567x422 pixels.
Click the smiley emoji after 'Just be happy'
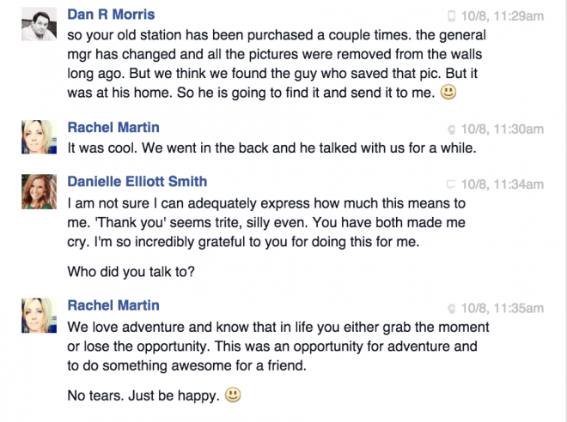point(233,395)
